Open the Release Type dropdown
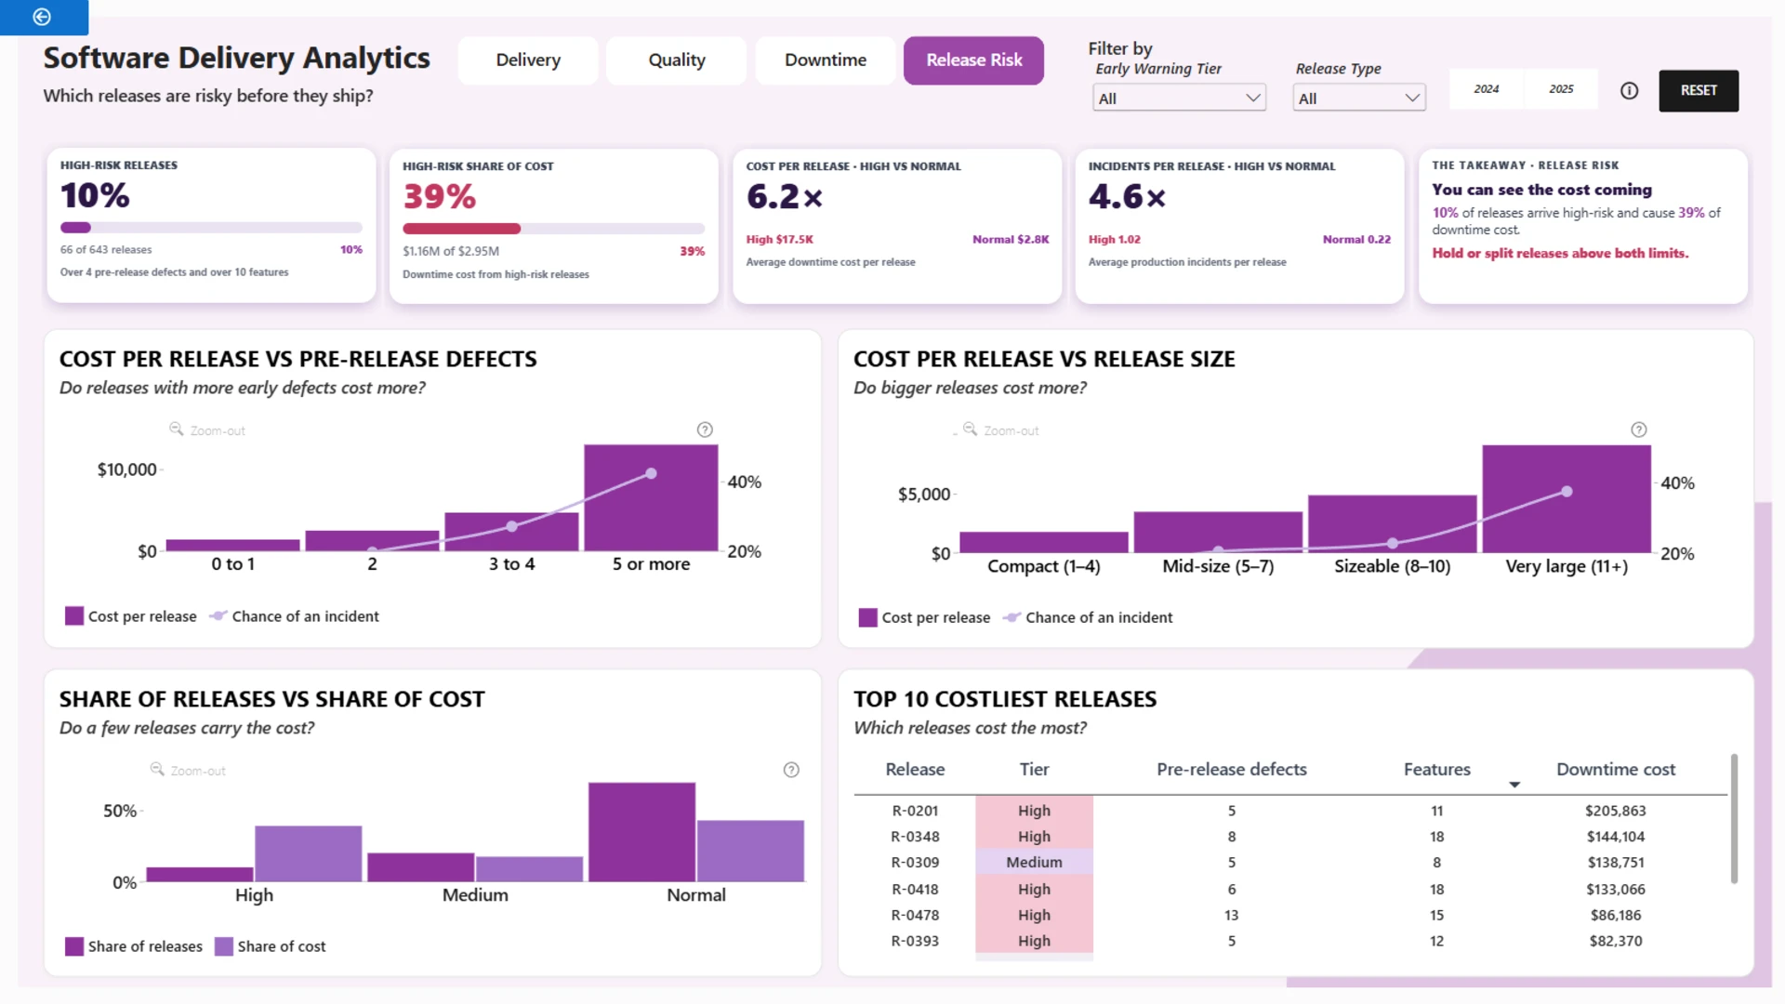Image resolution: width=1785 pixels, height=1004 pixels. (1359, 98)
